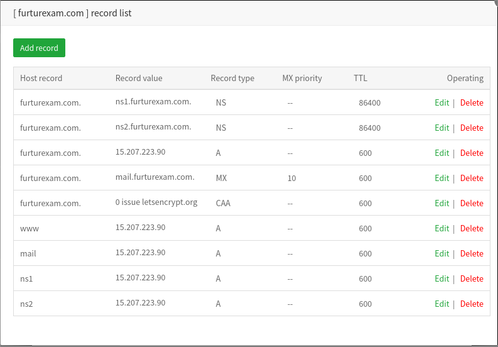Delete the www host A record
The image size is (498, 347).
[472, 228]
